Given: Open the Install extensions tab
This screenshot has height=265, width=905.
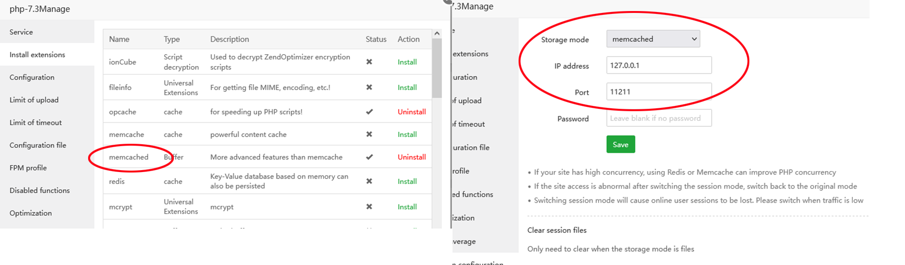Looking at the screenshot, I should [37, 55].
